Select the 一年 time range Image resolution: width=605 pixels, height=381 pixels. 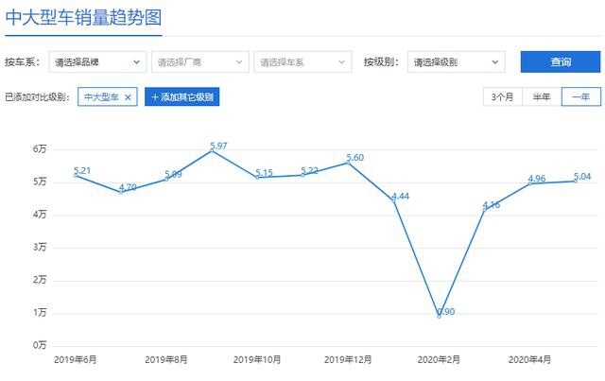[x=581, y=96]
